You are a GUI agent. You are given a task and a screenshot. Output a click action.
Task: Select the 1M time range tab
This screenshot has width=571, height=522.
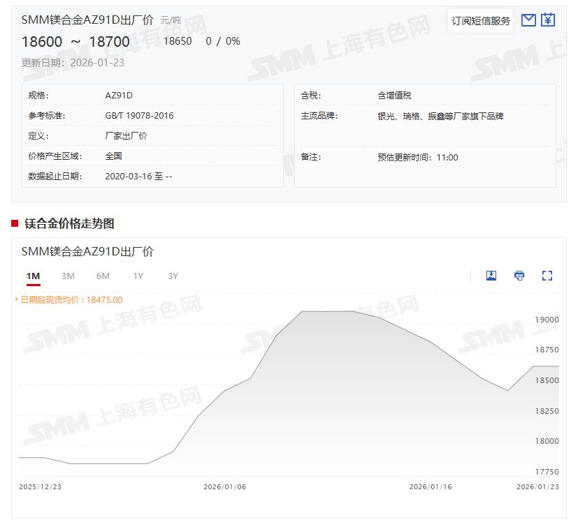[x=33, y=276]
